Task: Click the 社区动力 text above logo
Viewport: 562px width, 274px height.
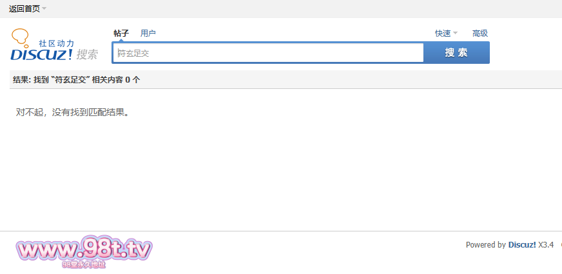Action: 56,43
